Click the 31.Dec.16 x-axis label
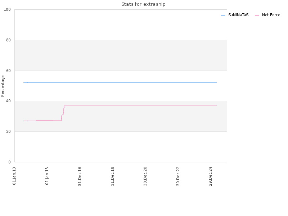Screen dimensions: 288x216 (x=80, y=176)
